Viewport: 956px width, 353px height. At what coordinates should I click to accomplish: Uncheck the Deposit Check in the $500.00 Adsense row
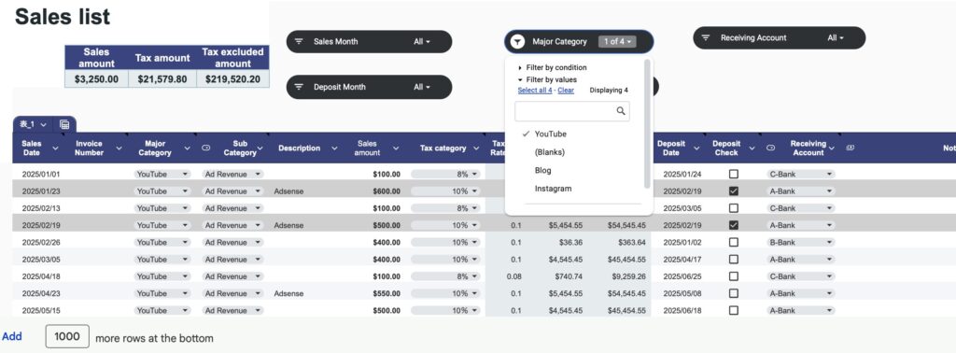[x=734, y=225]
